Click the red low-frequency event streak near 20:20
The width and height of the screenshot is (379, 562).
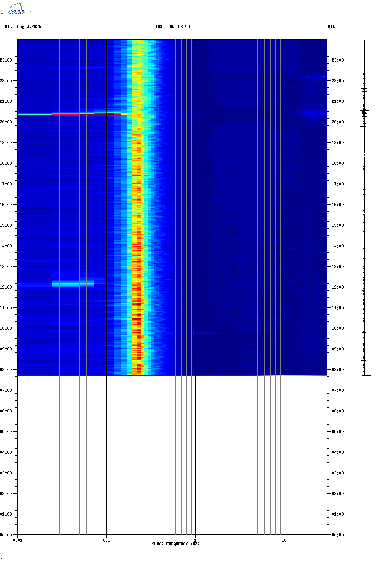click(x=86, y=114)
